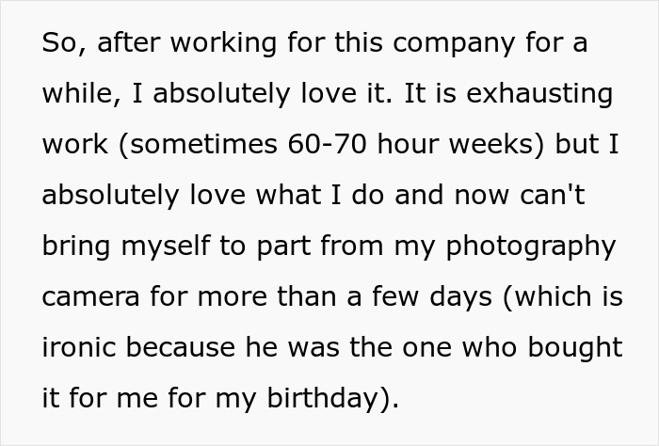Click the word "days"
Screen dimensions: 659x446
point(460,296)
